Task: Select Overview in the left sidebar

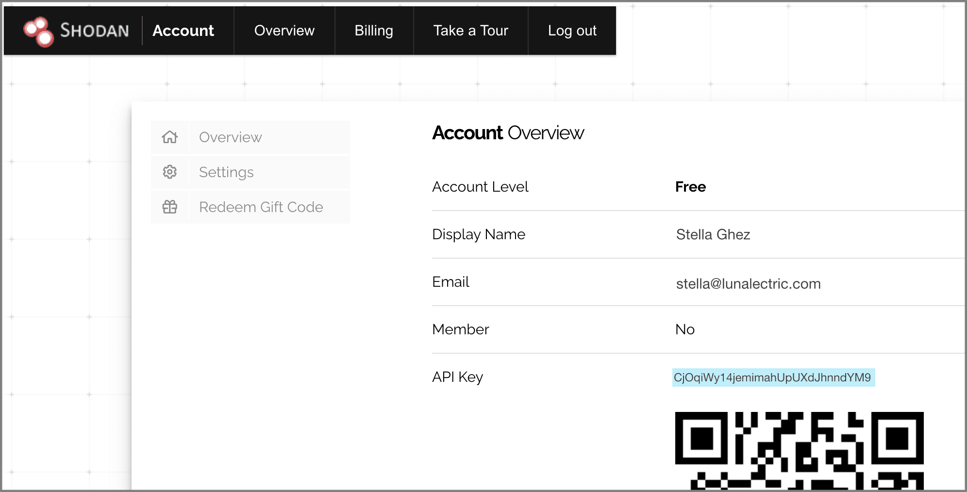Action: 230,137
